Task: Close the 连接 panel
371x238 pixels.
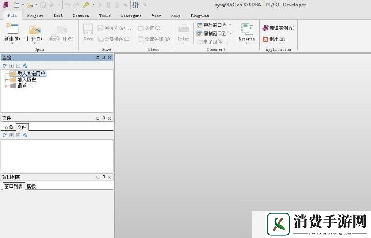Action: 110,57
